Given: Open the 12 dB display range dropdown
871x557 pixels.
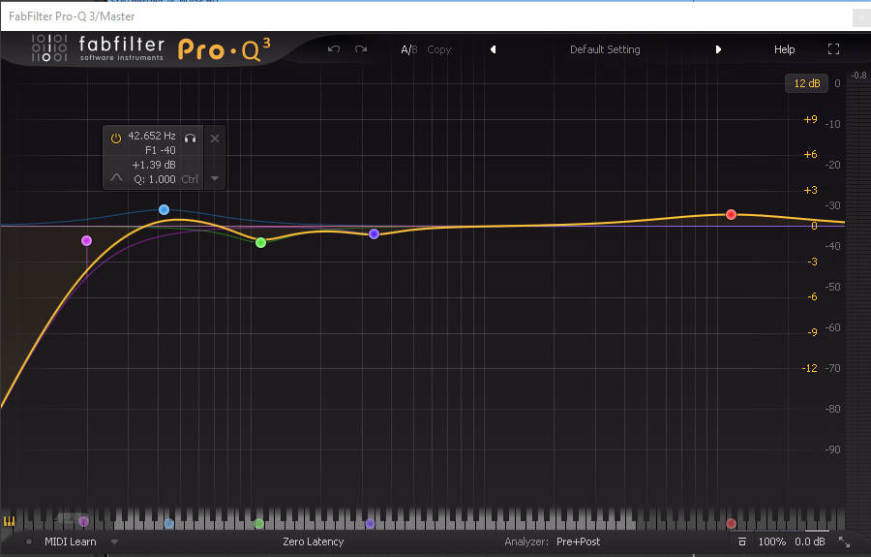Looking at the screenshot, I should [806, 83].
